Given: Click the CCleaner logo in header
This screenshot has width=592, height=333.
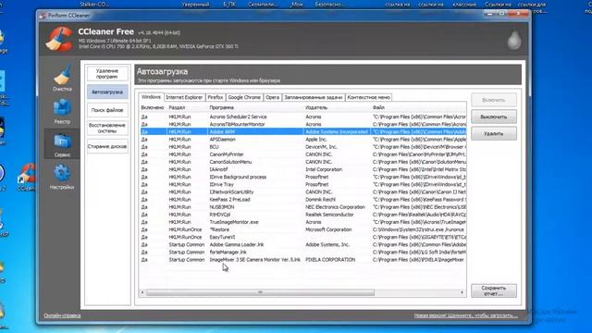Looking at the screenshot, I should [x=59, y=39].
